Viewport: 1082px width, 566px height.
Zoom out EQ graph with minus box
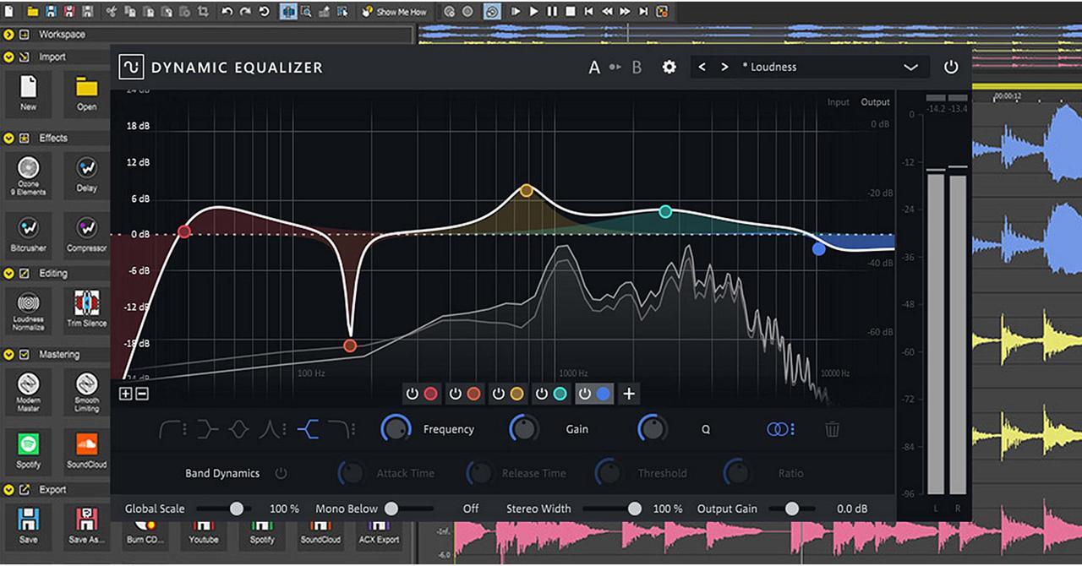(x=141, y=393)
